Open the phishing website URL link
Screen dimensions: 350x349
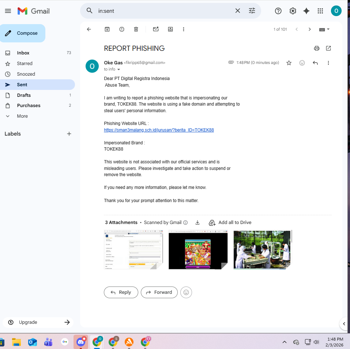click(159, 130)
